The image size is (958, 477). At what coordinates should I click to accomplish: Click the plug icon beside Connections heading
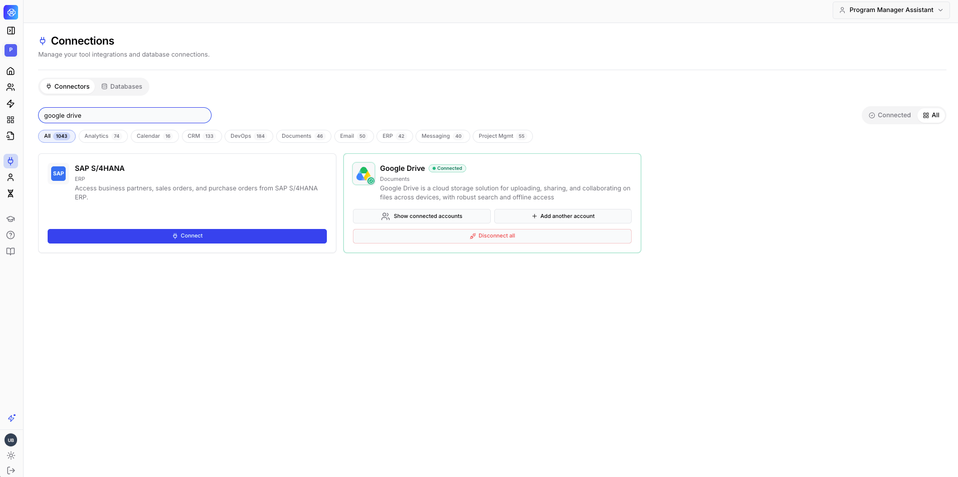pyautogui.click(x=43, y=41)
